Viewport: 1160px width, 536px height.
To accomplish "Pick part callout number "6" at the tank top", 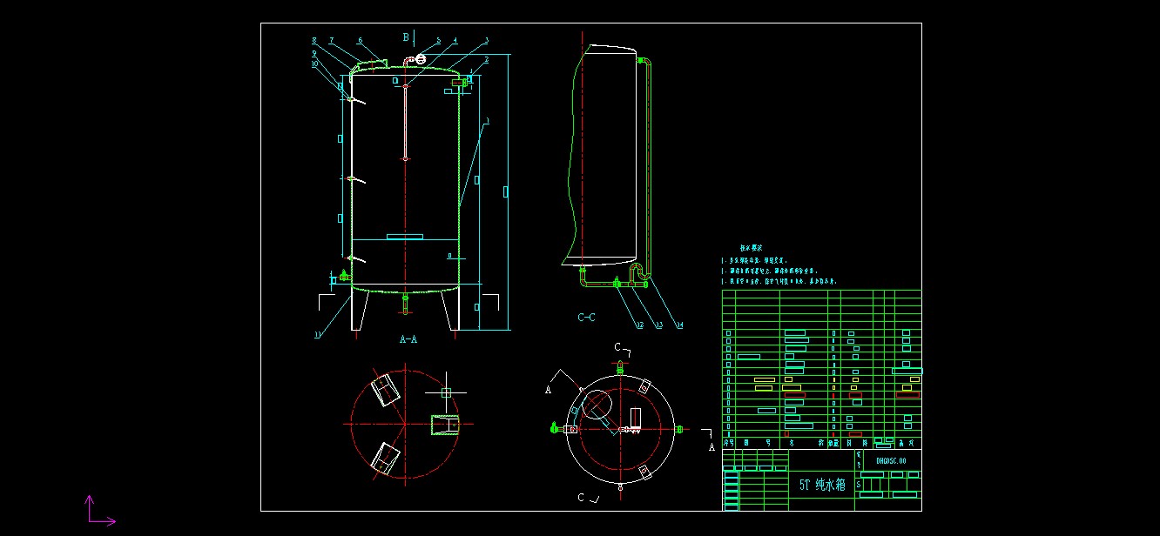I will pos(360,40).
